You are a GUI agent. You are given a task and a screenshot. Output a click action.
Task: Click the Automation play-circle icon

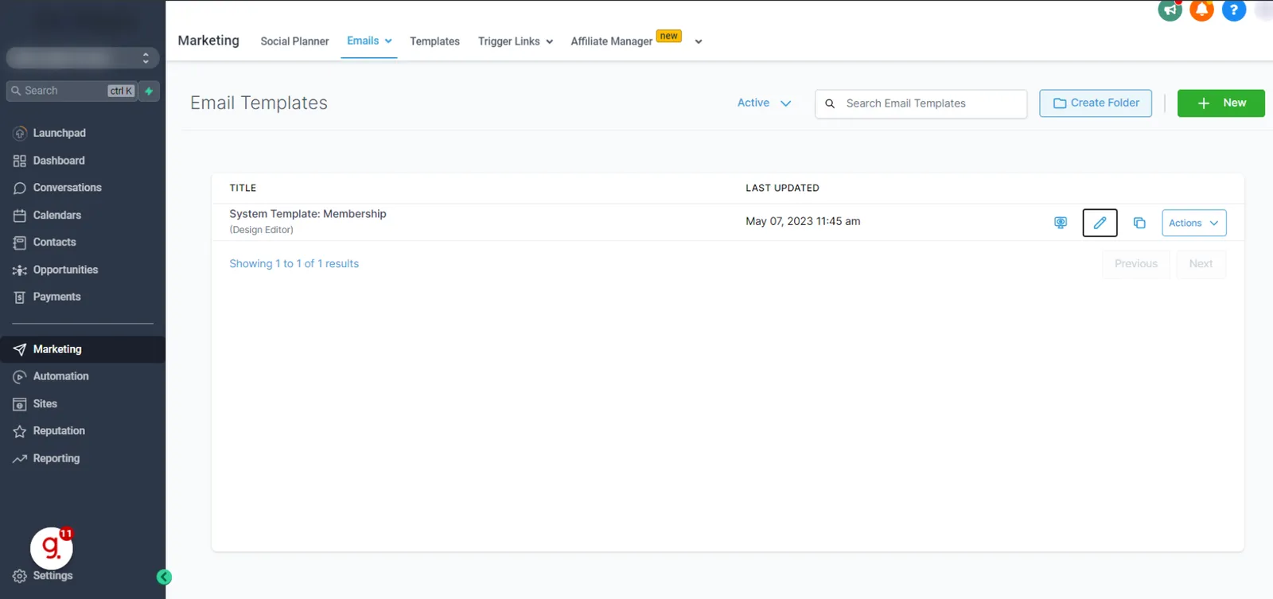point(20,377)
